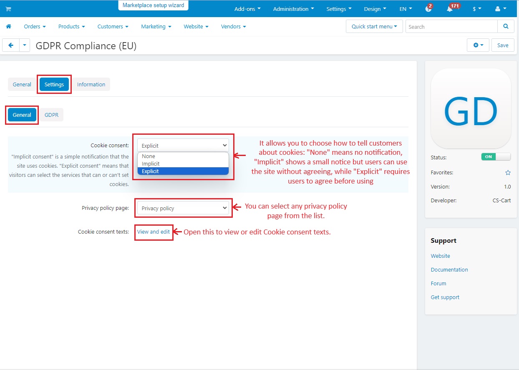Viewport: 519px width, 370px height.
Task: Click the View and edit link
Action: click(154, 232)
